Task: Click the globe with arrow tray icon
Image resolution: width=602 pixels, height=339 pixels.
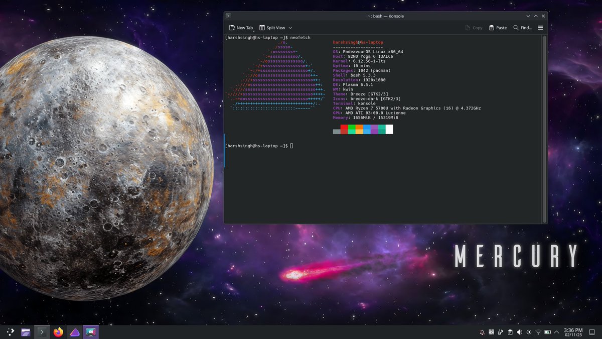Action: (x=501, y=332)
